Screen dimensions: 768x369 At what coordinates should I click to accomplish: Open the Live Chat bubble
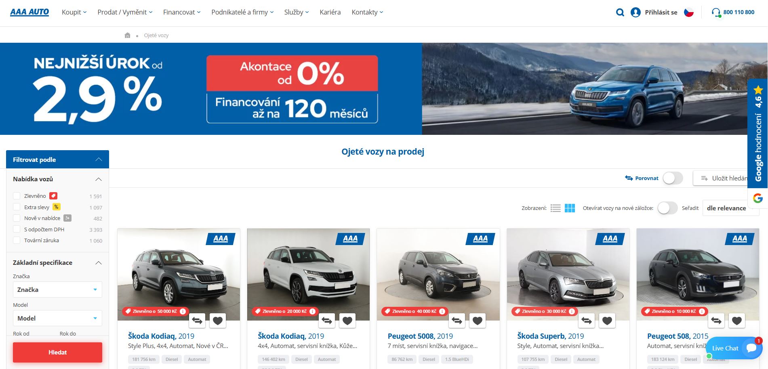(734, 348)
